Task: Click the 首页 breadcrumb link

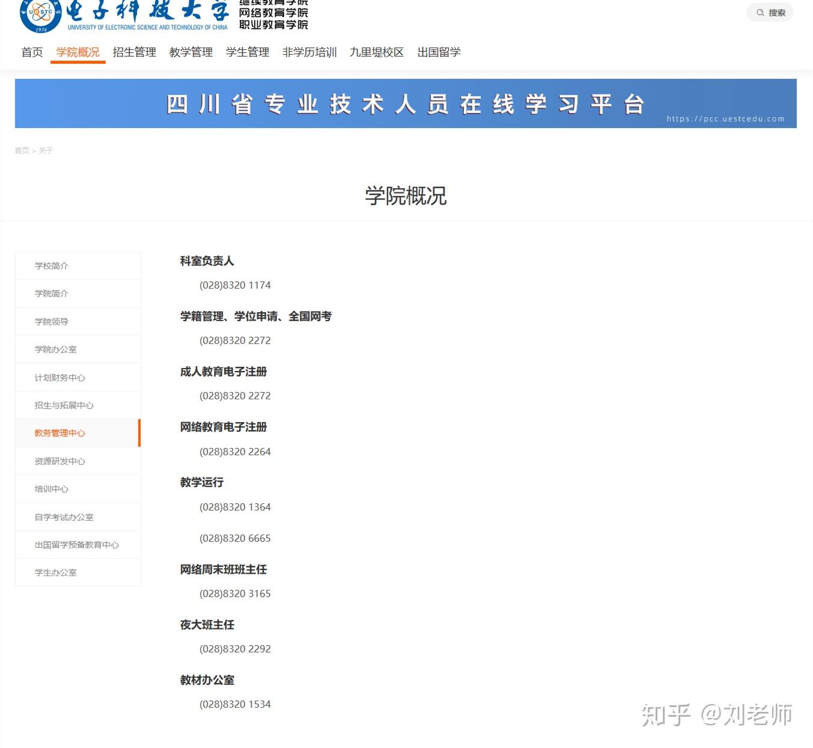Action: pos(22,151)
